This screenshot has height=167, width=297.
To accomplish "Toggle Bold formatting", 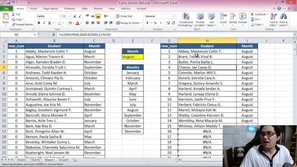I will 39,23.
